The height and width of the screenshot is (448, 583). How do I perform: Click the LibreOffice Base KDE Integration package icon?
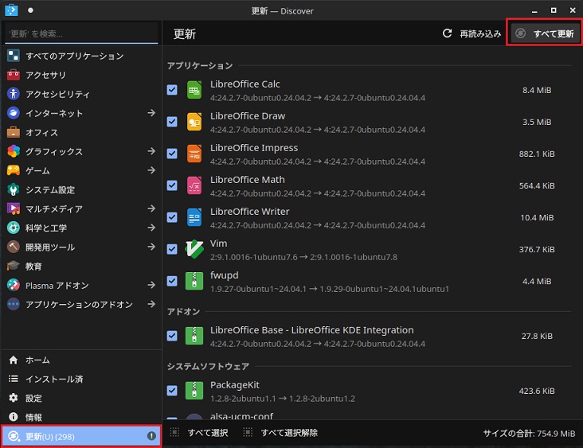click(x=194, y=336)
